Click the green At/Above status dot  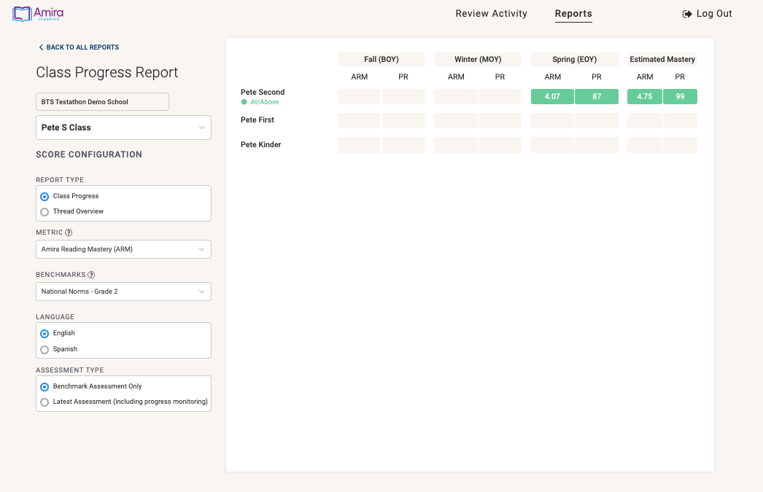pos(244,102)
